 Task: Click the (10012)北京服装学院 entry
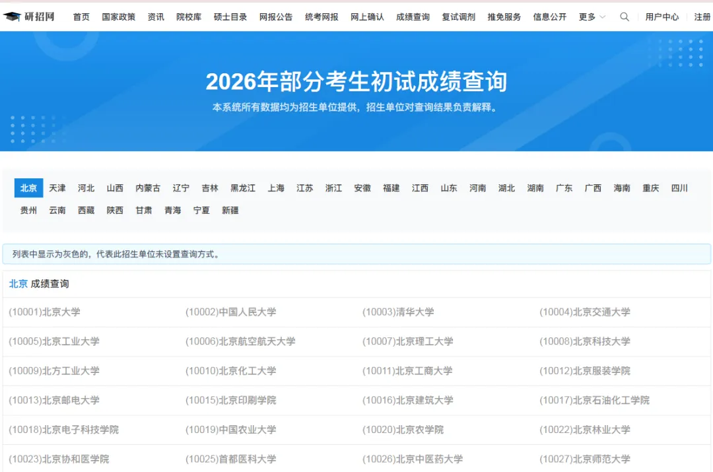click(585, 371)
